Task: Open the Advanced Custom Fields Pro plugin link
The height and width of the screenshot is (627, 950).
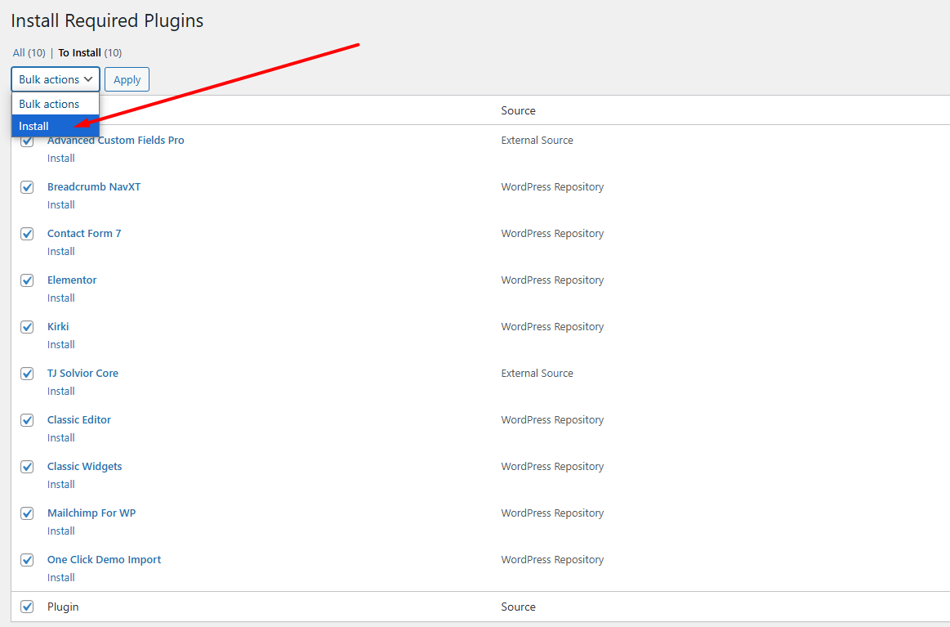Action: [x=116, y=140]
